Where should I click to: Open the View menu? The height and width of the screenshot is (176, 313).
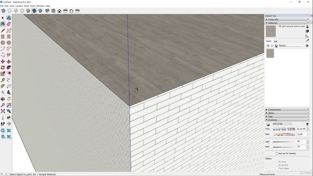12,6
